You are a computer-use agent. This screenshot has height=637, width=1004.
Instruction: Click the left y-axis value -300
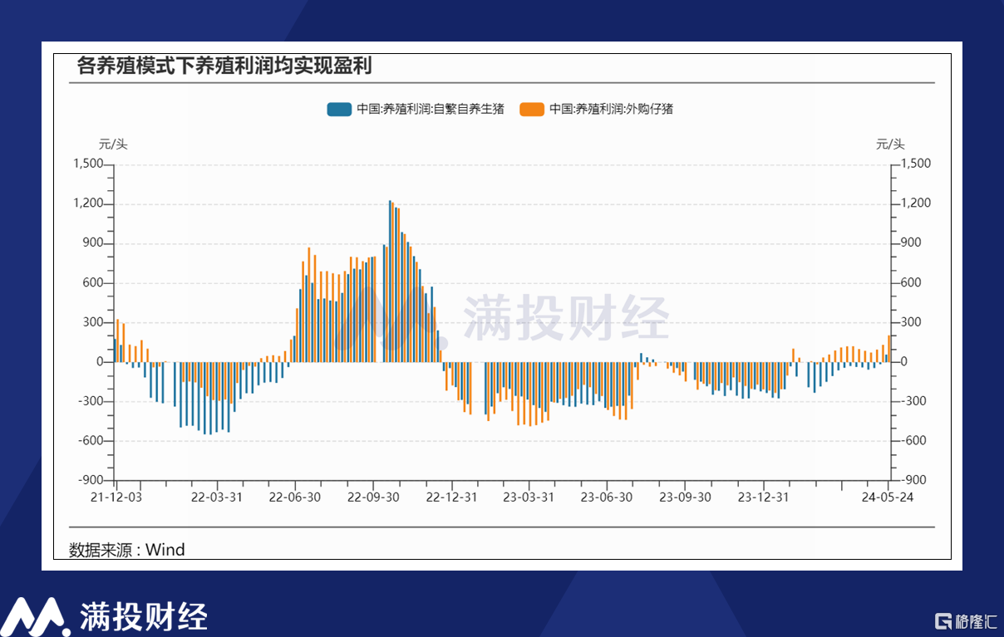point(91,401)
